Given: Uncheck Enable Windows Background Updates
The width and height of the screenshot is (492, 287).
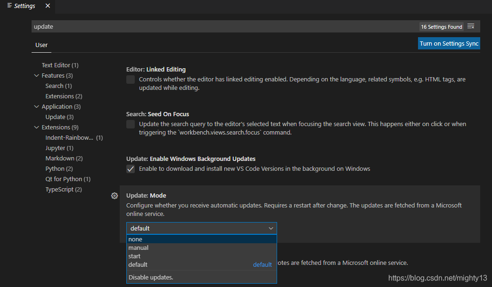Looking at the screenshot, I should (131, 169).
